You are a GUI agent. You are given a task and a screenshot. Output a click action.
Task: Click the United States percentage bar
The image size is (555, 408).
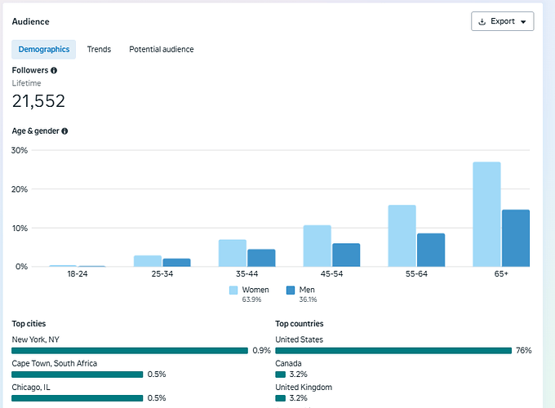(393, 351)
